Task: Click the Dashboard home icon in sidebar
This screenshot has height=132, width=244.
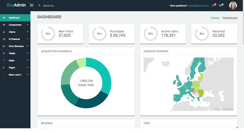Action: pos(4,18)
